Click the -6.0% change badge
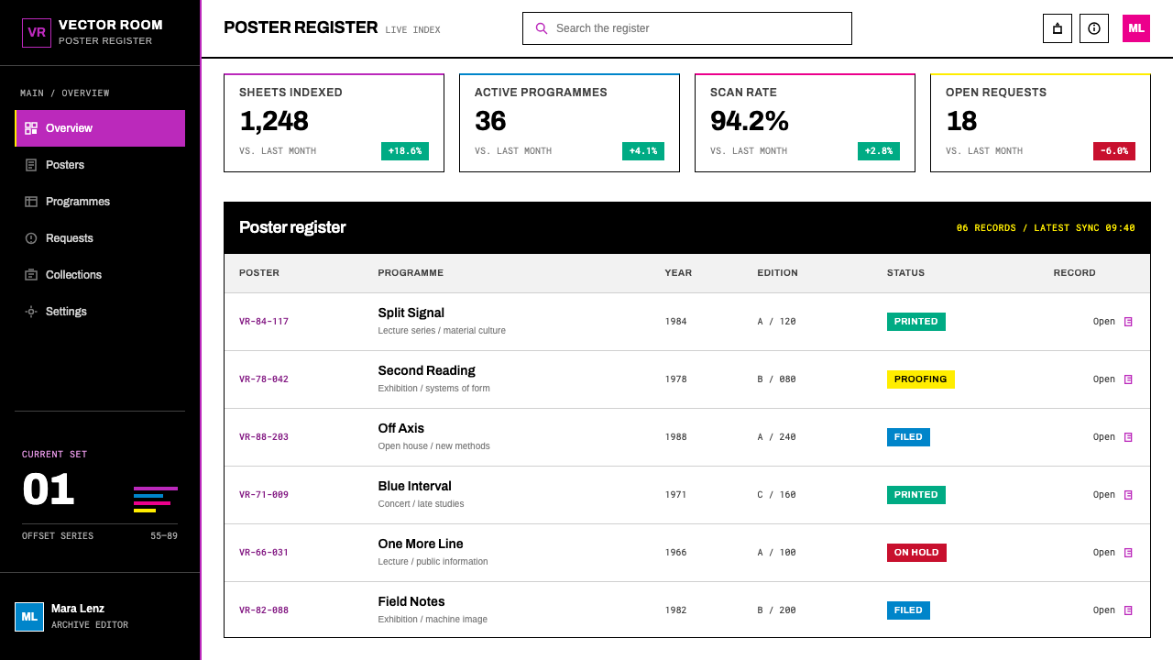1173x660 pixels. coord(1114,151)
